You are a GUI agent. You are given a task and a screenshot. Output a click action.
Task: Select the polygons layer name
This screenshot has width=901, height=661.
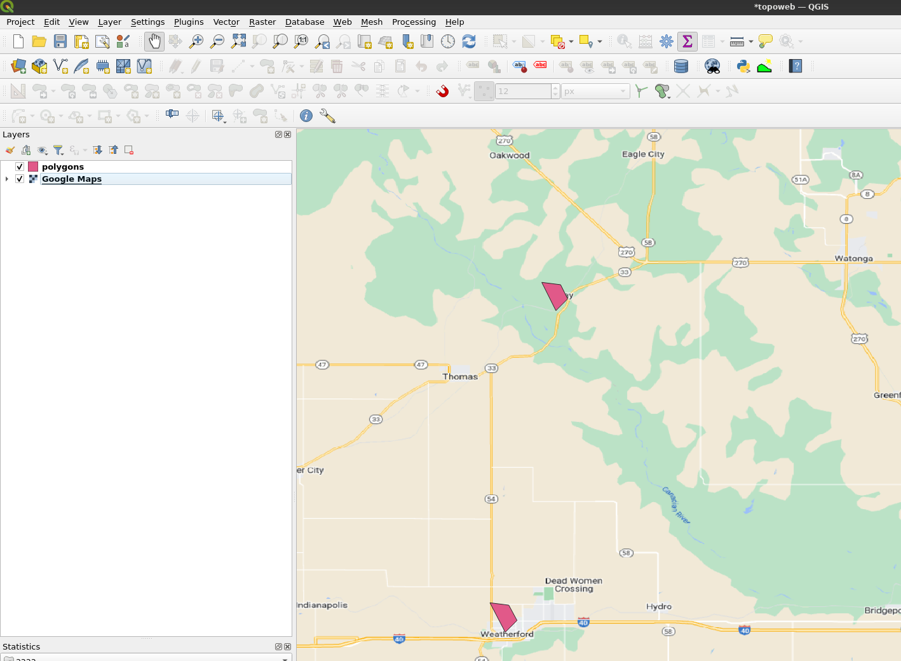tap(63, 167)
